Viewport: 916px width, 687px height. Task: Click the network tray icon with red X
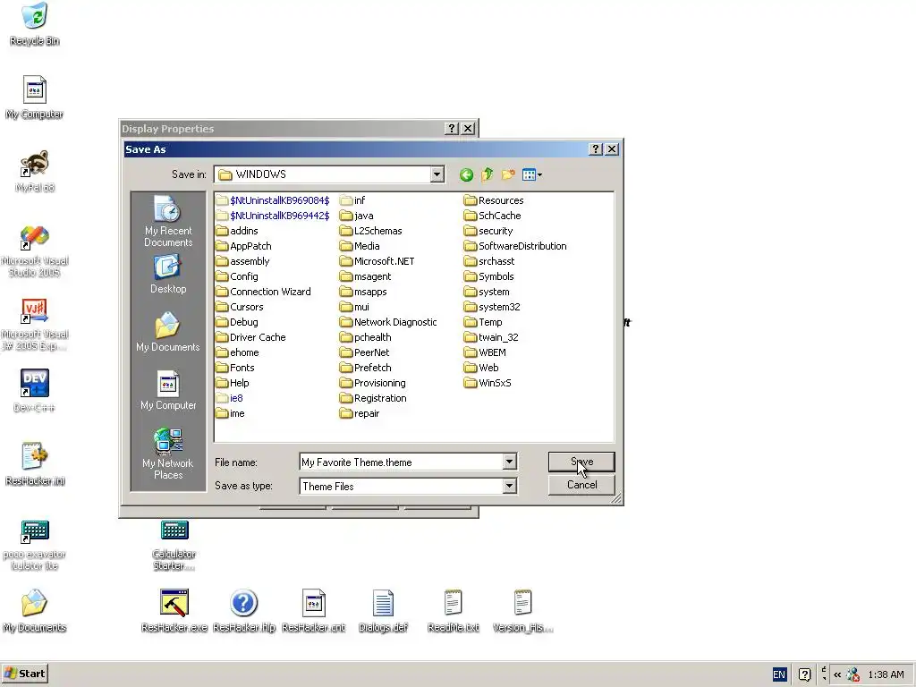[x=852, y=674]
